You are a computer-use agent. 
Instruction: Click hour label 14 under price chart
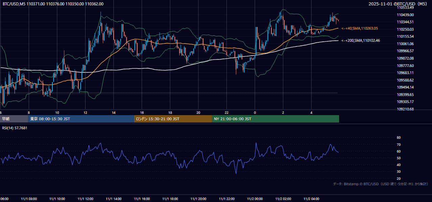click(114, 112)
